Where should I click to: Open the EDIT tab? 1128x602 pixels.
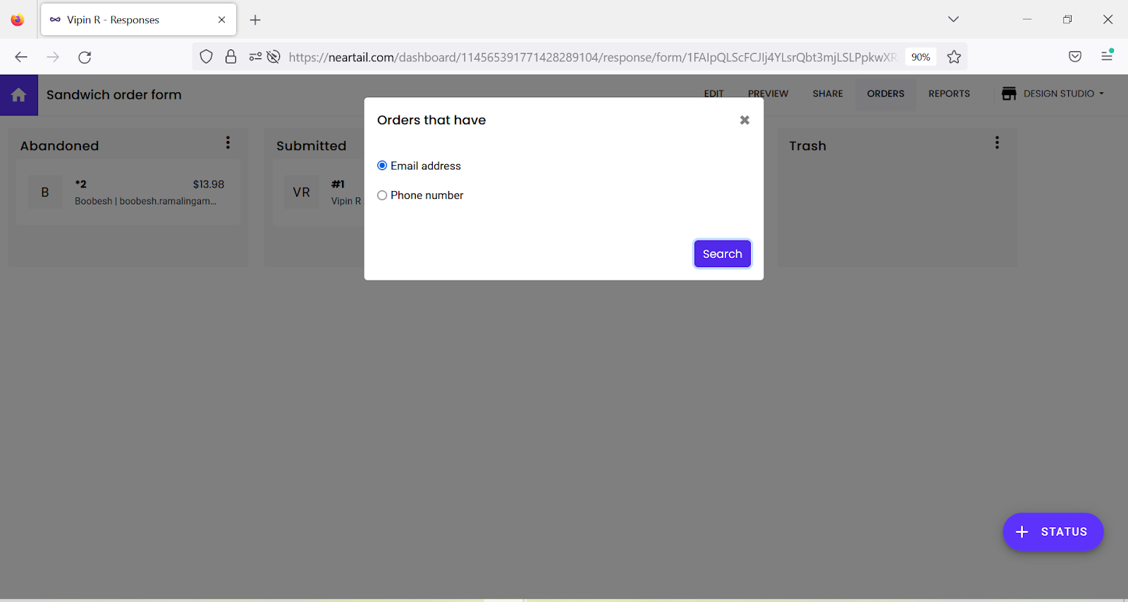(714, 94)
